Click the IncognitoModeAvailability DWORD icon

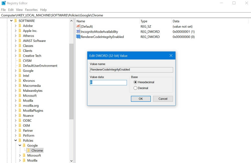(78, 32)
